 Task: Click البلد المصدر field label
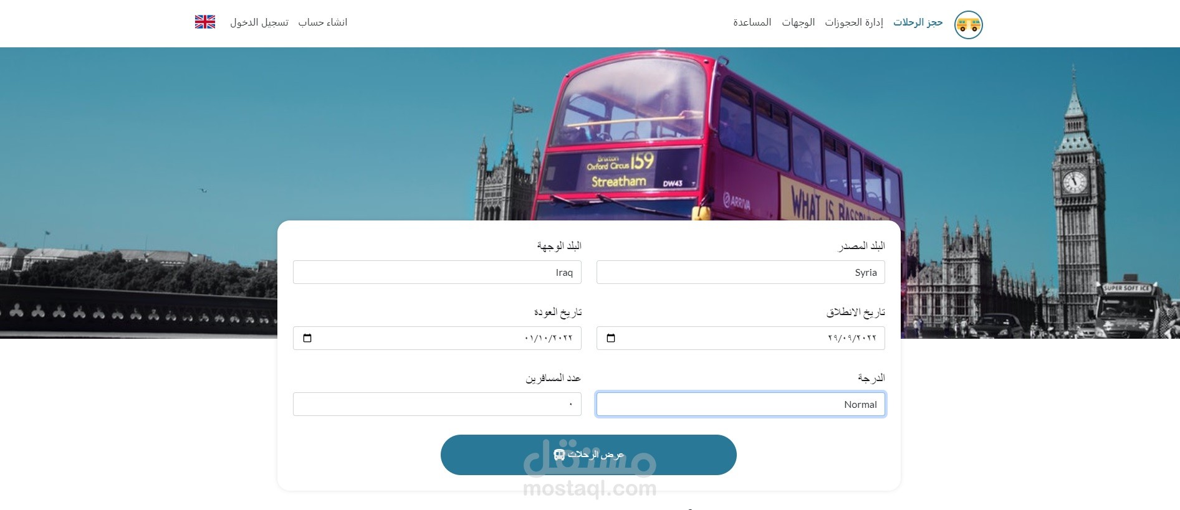861,246
